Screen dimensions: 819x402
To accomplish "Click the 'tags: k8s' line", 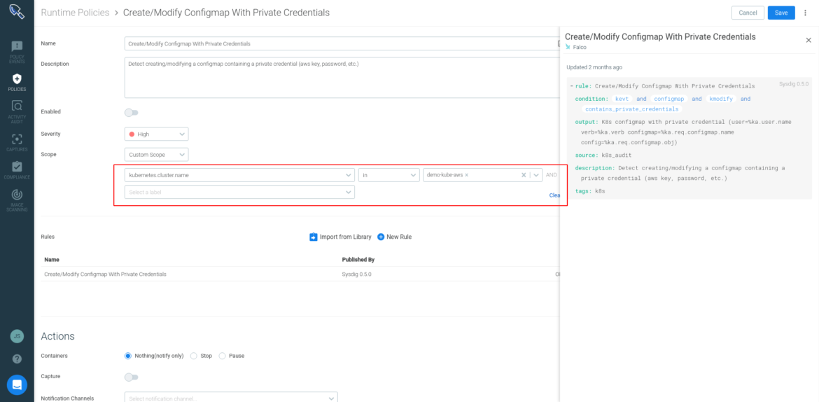I will [x=589, y=191].
